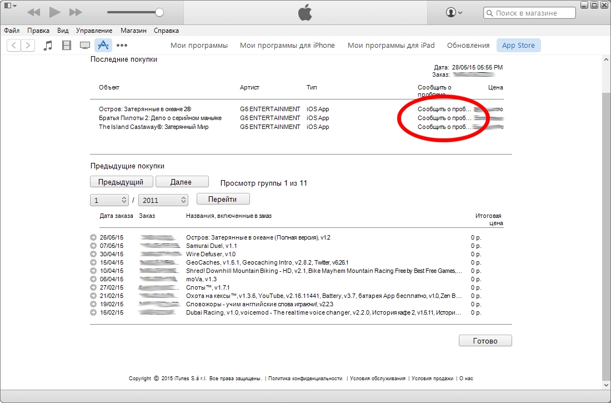Switch to the Movies library icon
The width and height of the screenshot is (611, 403).
point(67,45)
